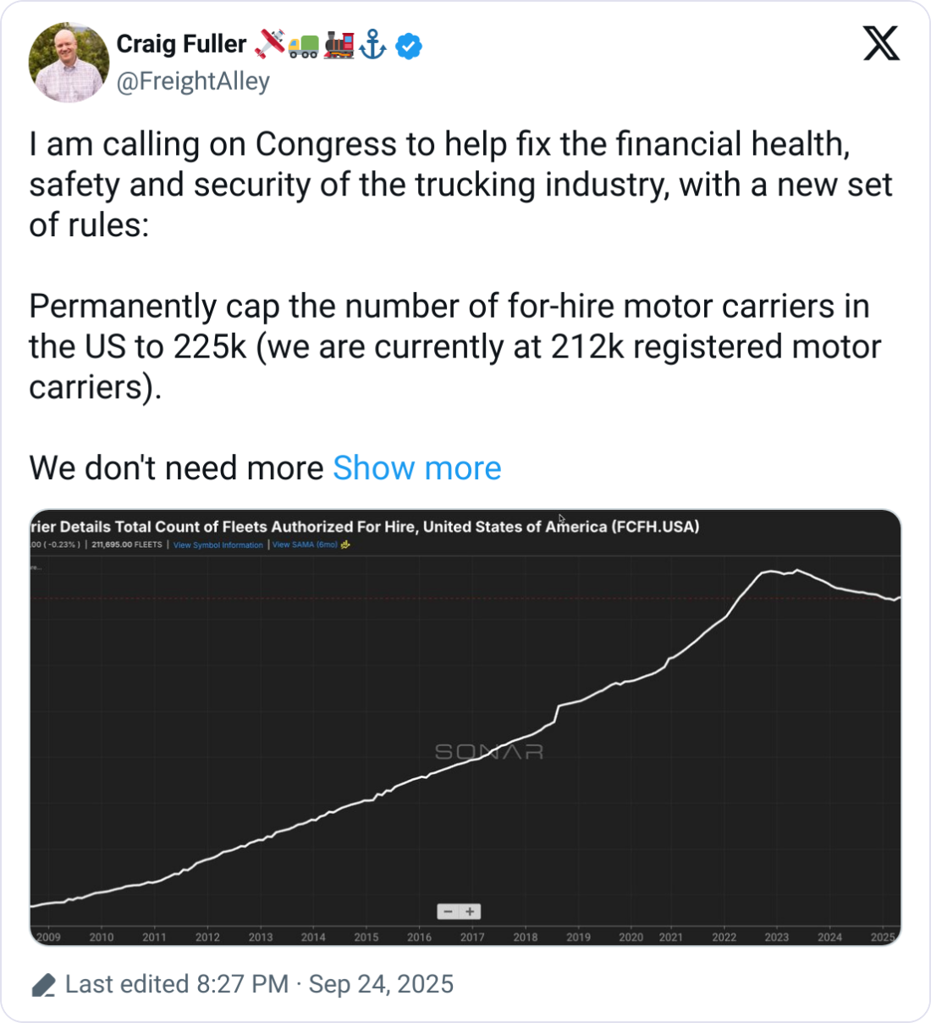
Task: Click the X logo icon
Action: coord(881,42)
